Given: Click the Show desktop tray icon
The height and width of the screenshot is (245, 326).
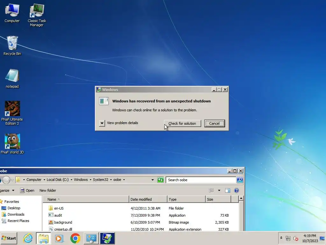Looking at the screenshot, I should [322, 238].
